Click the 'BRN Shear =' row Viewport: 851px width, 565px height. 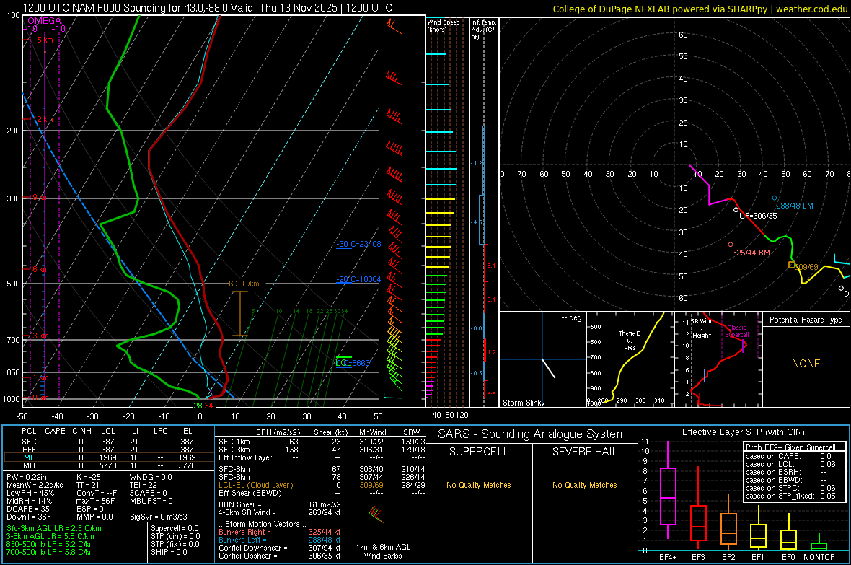click(x=280, y=504)
